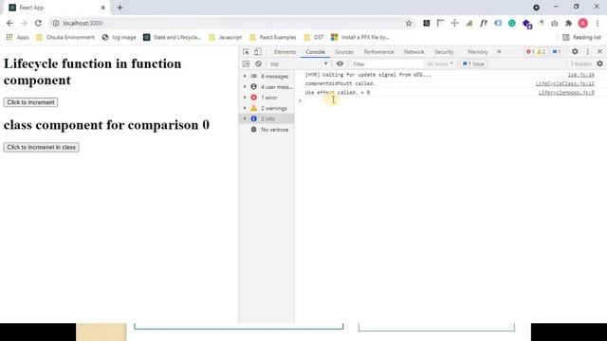Close the React App tab

coord(103,8)
